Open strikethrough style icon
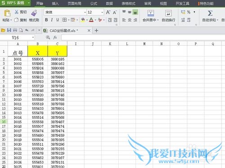Image resolution: width=225 pixels, height=168 pixels. coord(100,20)
